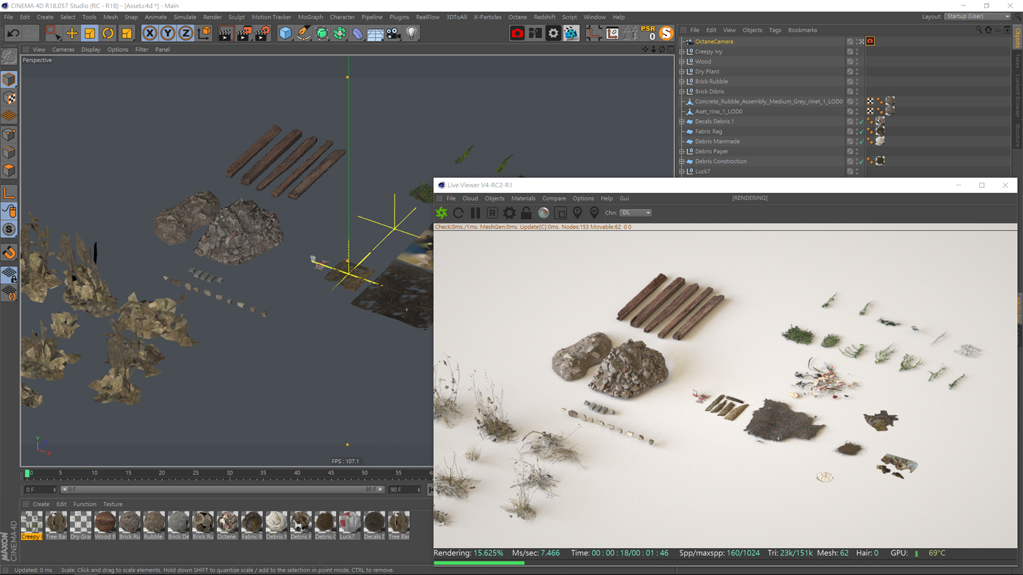Expand the Brick Dibris group
This screenshot has height=575, width=1023.
681,92
